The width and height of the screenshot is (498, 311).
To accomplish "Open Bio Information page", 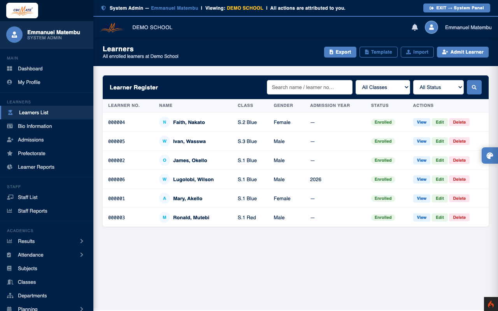I will point(47,126).
